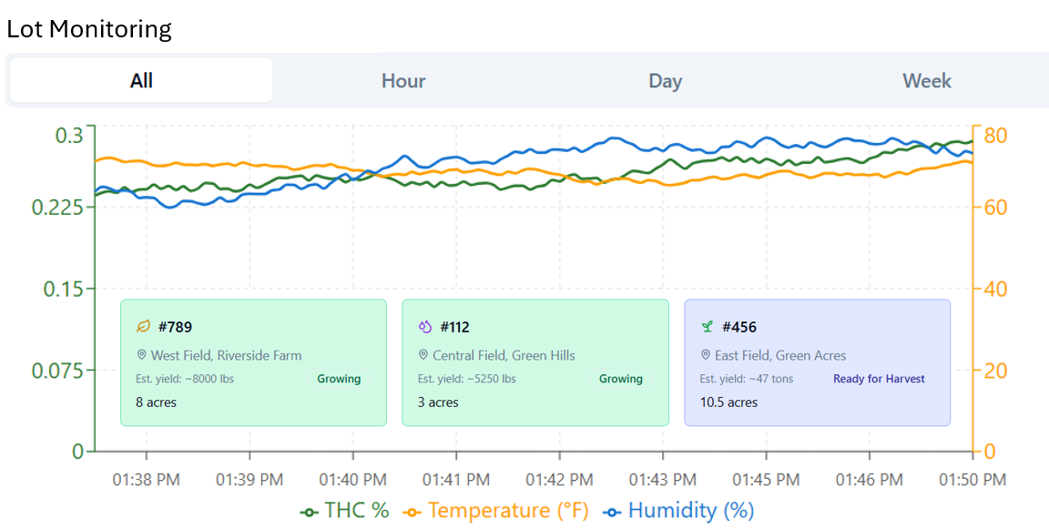Open the #112 Central Field lot card
This screenshot has width=1049, height=530.
535,362
